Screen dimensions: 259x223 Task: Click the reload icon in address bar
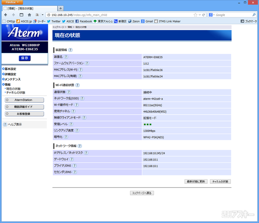coord(203,15)
